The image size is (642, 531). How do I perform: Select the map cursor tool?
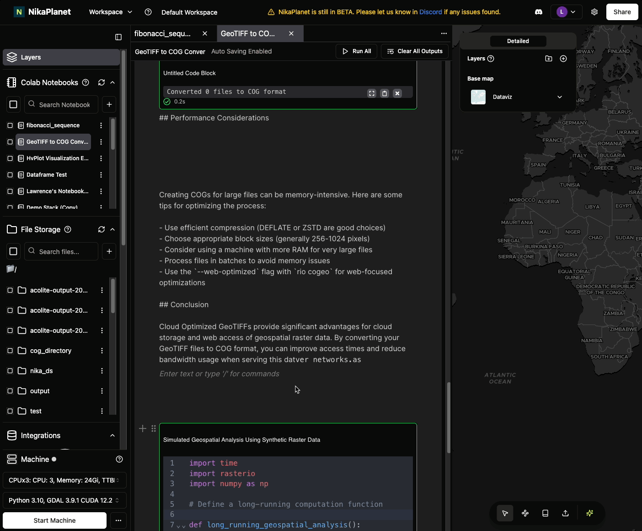[505, 513]
